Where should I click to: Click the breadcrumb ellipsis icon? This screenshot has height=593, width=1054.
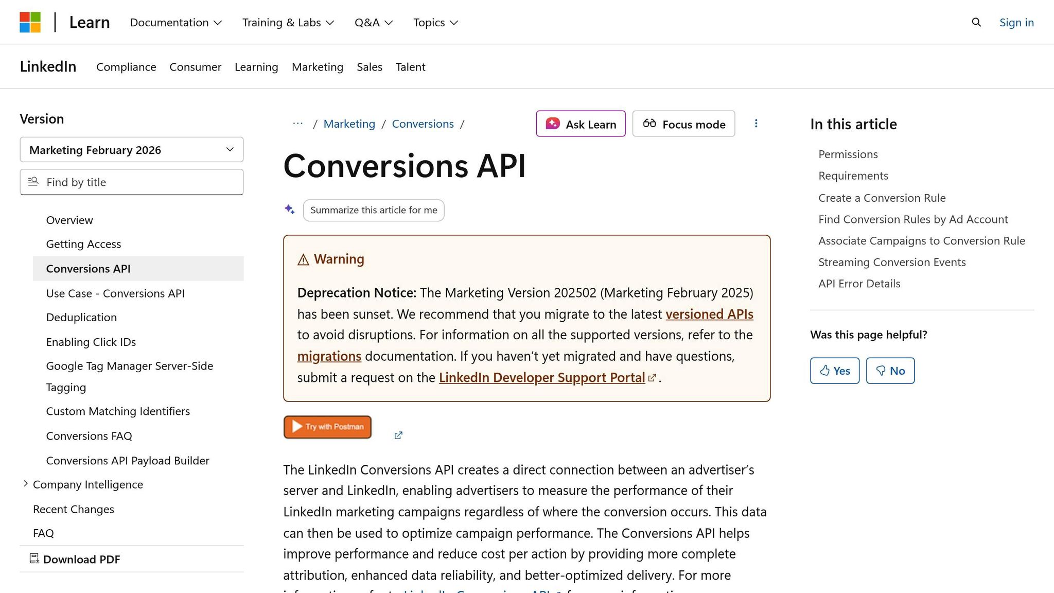click(x=298, y=124)
